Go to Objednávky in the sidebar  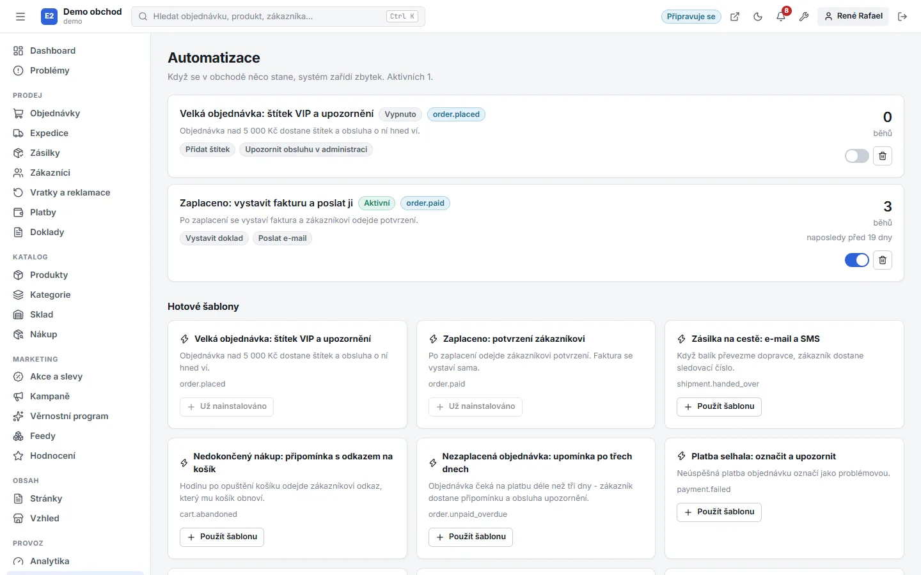[x=75, y=113]
